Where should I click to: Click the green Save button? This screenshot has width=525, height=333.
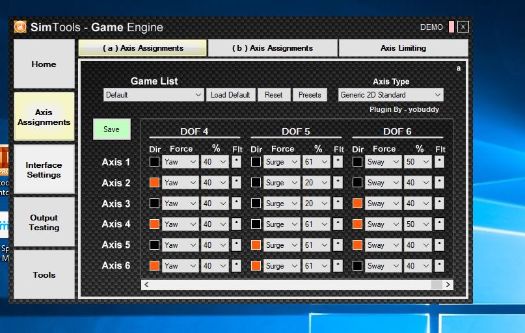(x=111, y=129)
